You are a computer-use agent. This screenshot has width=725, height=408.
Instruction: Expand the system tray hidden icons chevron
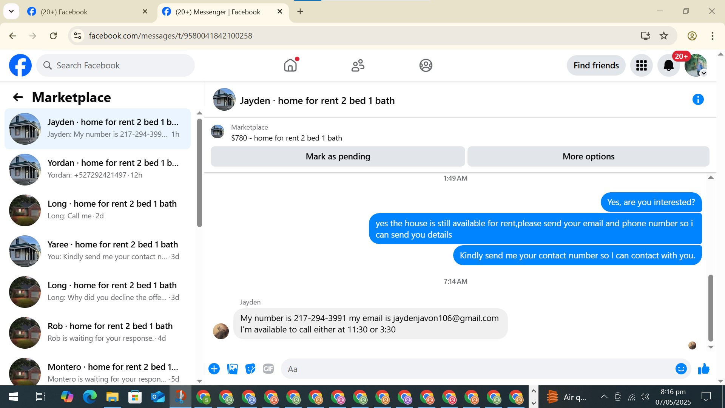pos(604,397)
